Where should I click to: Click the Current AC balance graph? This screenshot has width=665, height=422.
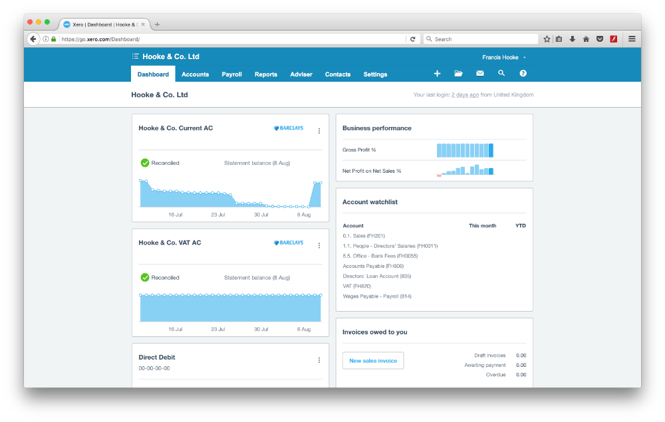230,194
